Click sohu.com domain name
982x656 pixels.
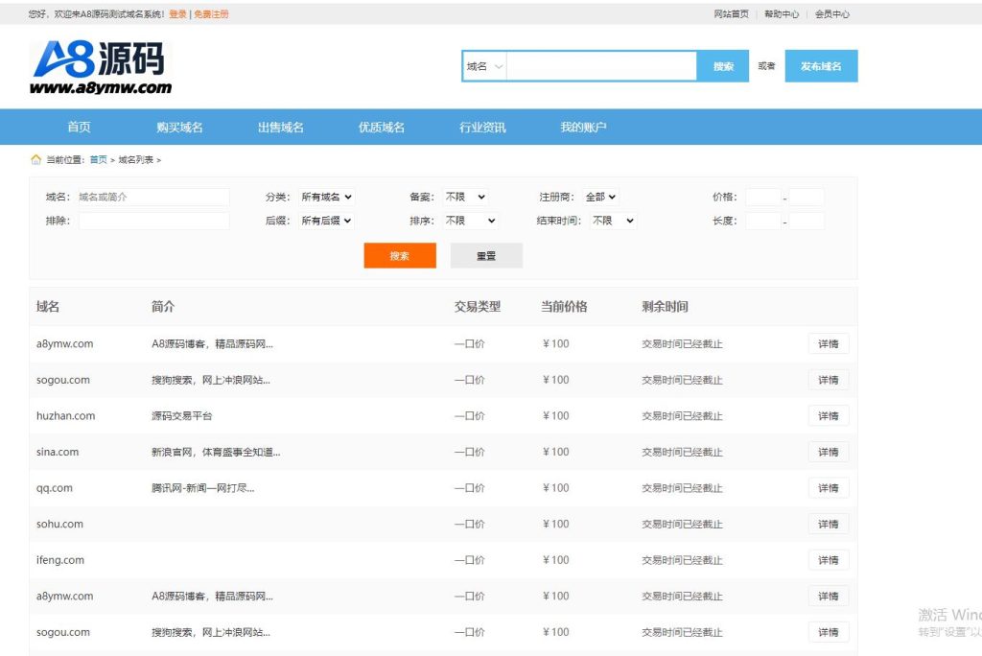[x=59, y=524]
